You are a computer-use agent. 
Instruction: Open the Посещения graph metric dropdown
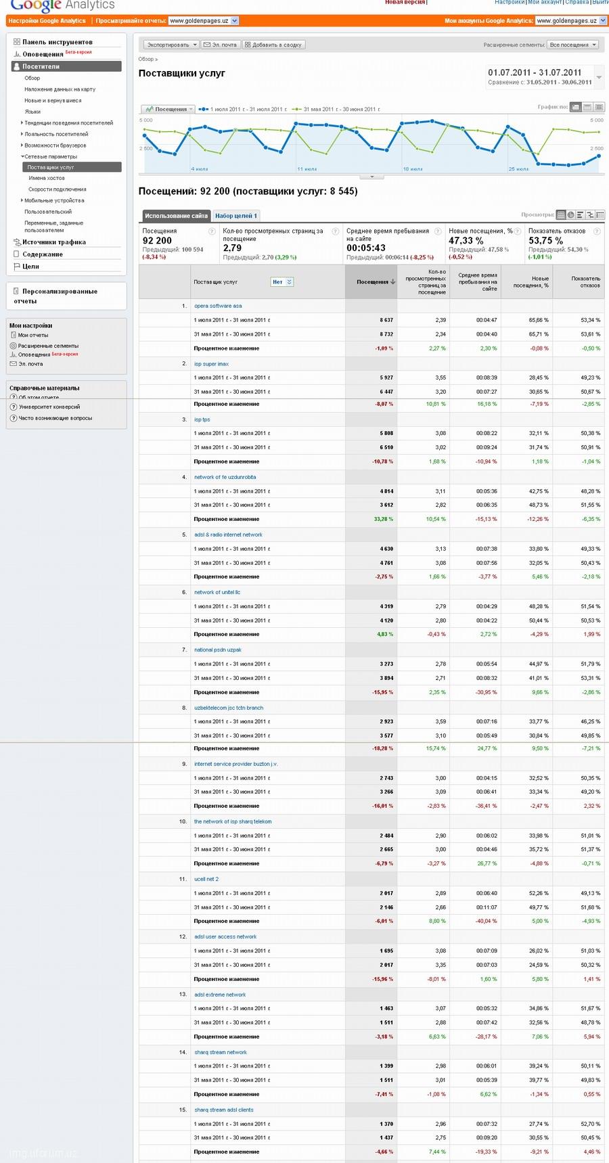168,109
